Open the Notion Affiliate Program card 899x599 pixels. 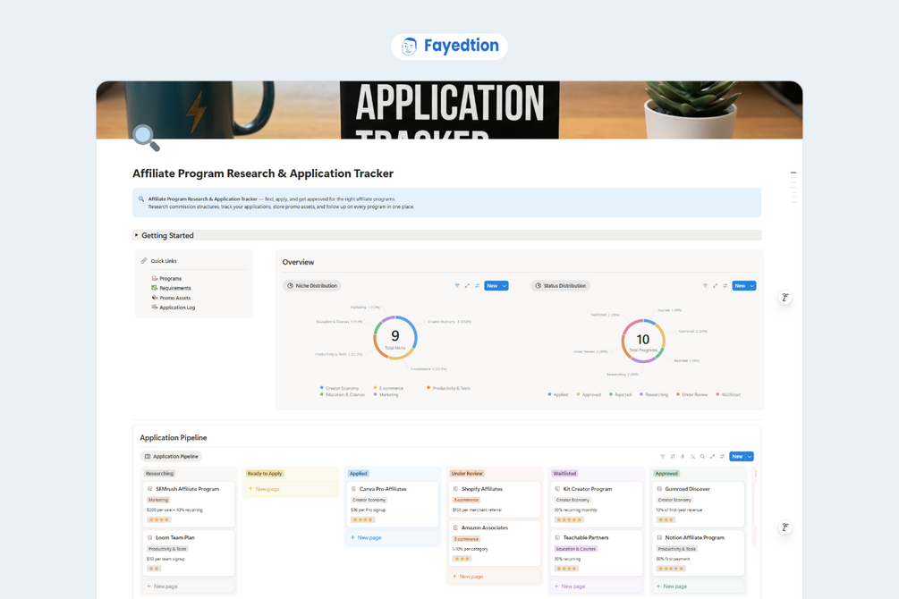click(x=699, y=553)
